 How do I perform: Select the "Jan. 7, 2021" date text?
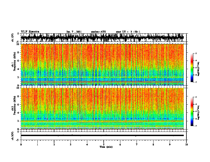(74, 32)
